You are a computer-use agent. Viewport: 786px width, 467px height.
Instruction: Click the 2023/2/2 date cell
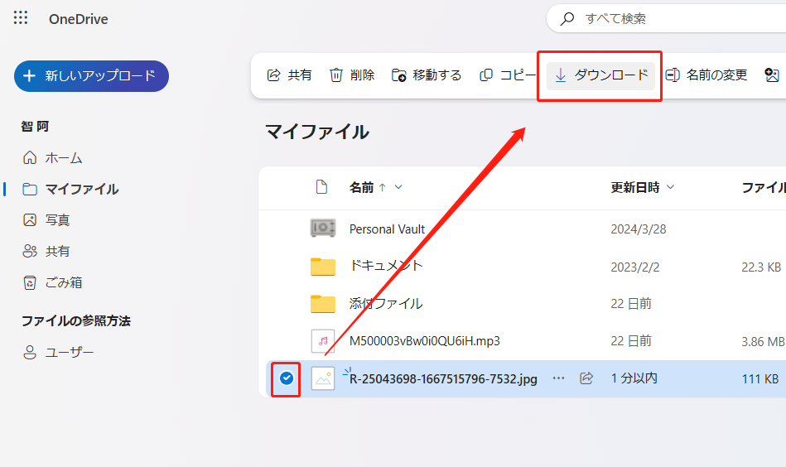[x=634, y=267]
